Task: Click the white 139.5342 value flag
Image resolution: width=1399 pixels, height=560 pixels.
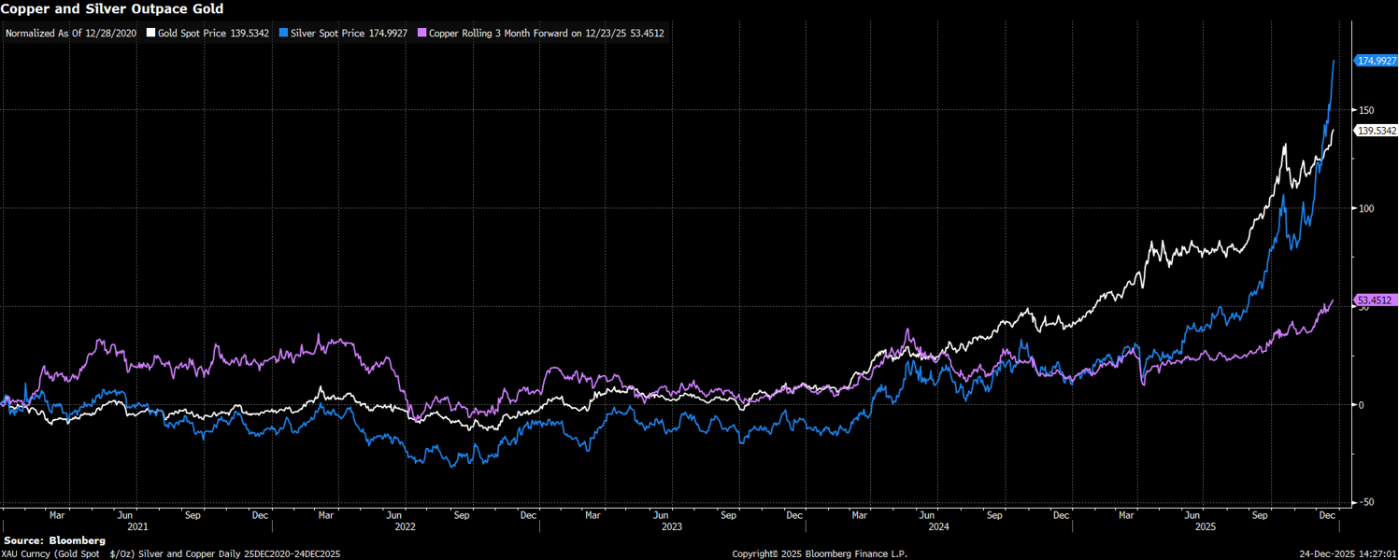Action: [x=1375, y=132]
